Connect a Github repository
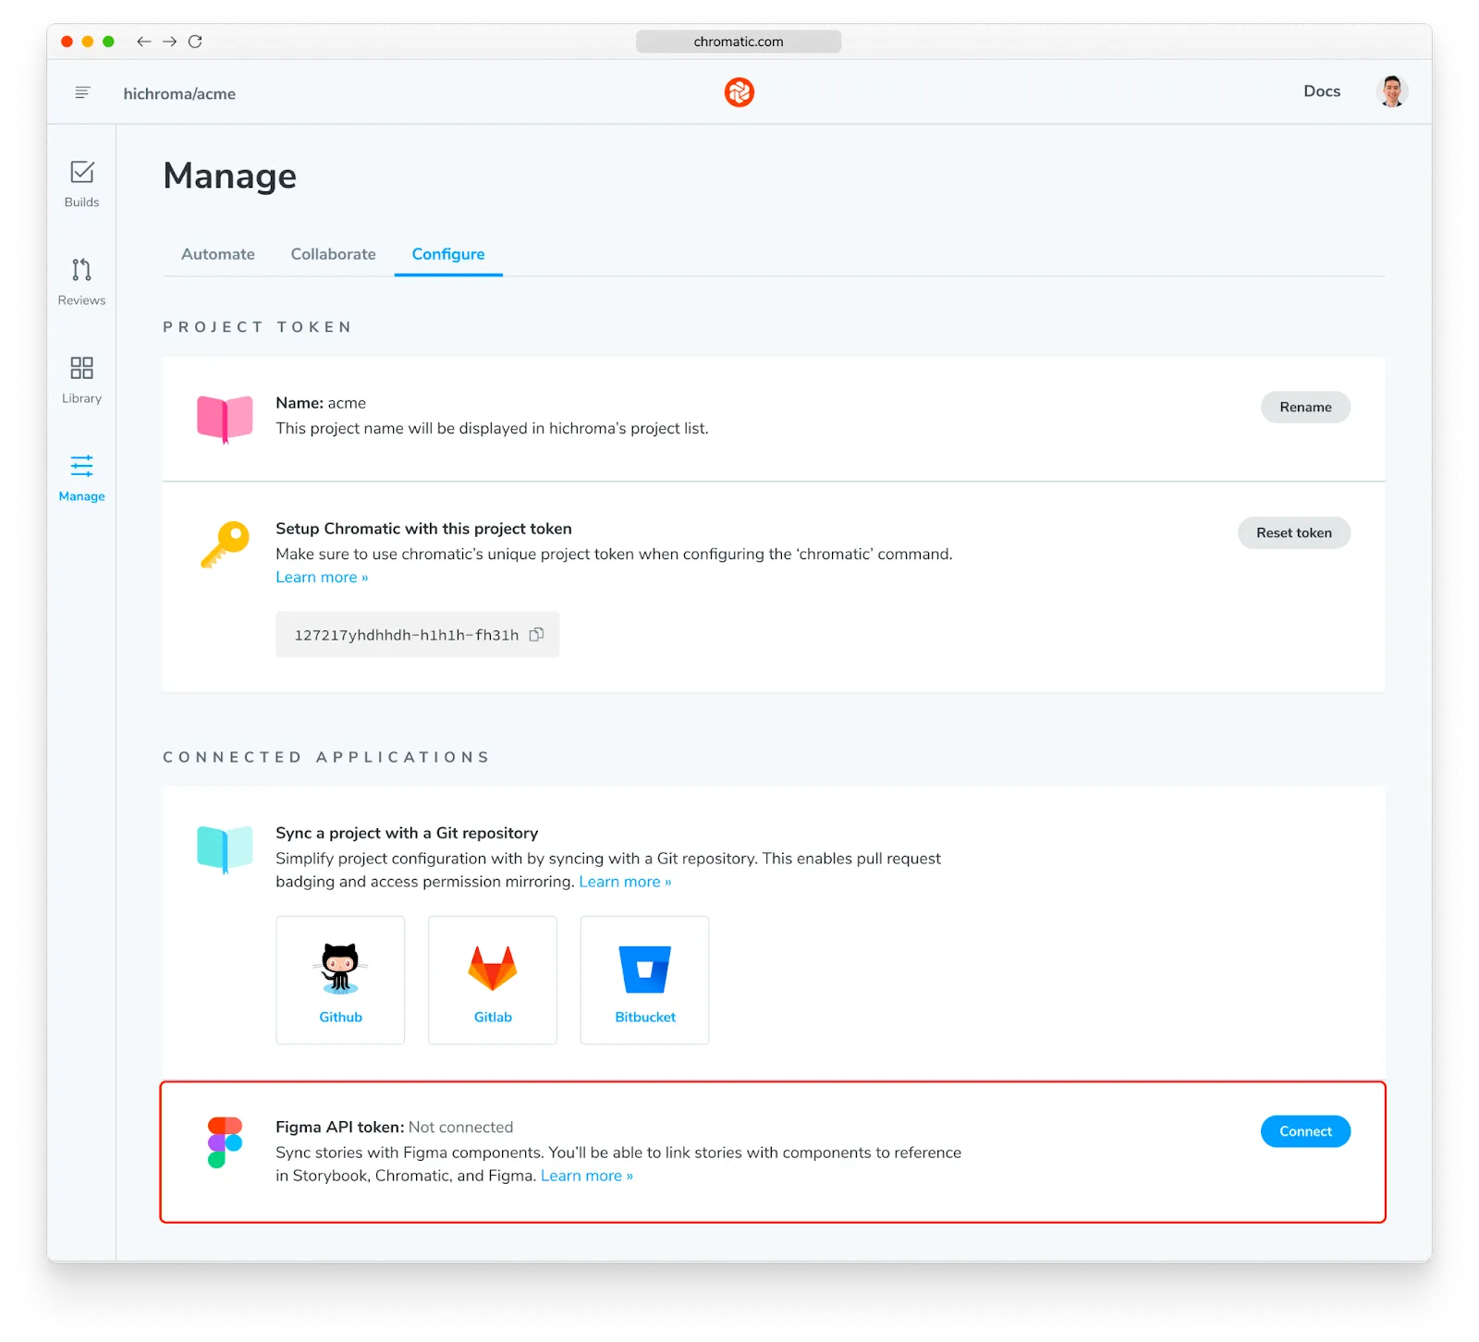 [340, 980]
